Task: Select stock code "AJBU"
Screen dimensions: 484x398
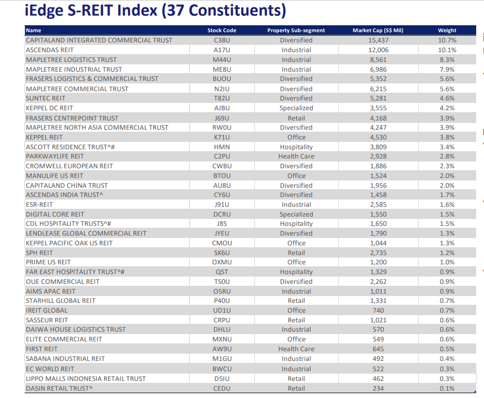Action: point(222,108)
